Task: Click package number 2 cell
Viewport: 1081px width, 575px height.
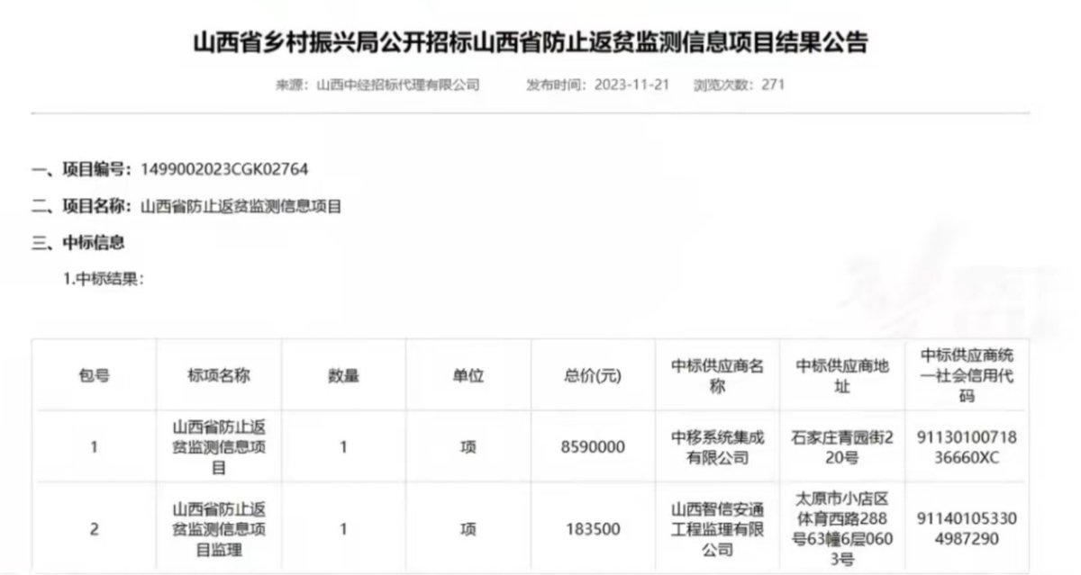Action: tap(94, 529)
